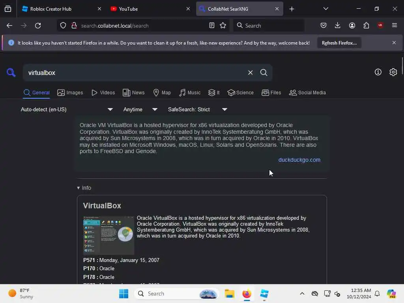Clear the virtualbox search query
Image resolution: width=404 pixels, height=303 pixels.
tap(250, 73)
